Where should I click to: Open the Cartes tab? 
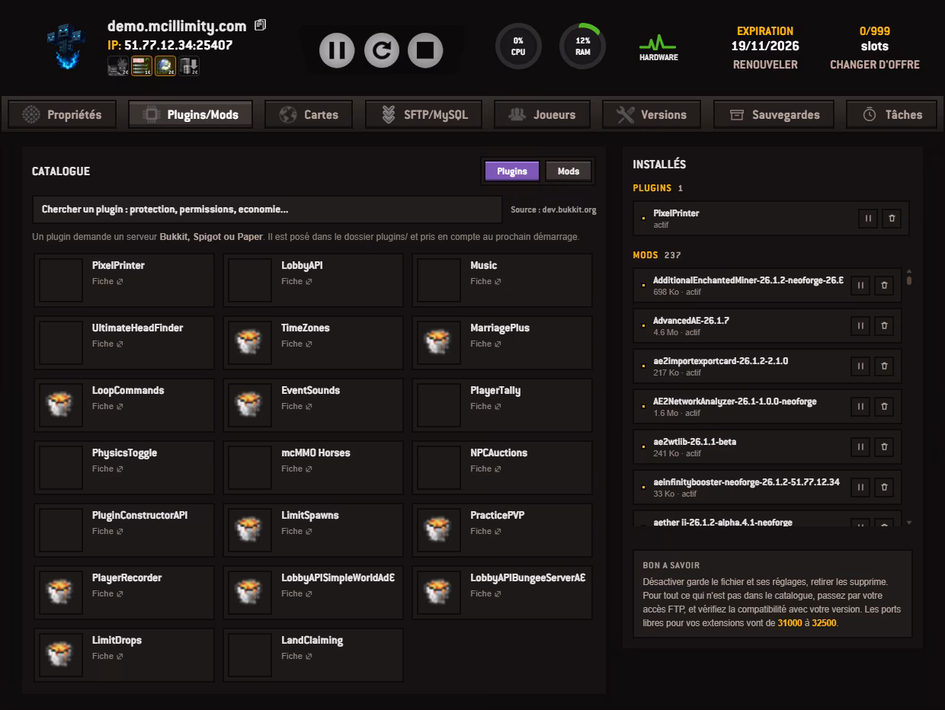(x=309, y=115)
